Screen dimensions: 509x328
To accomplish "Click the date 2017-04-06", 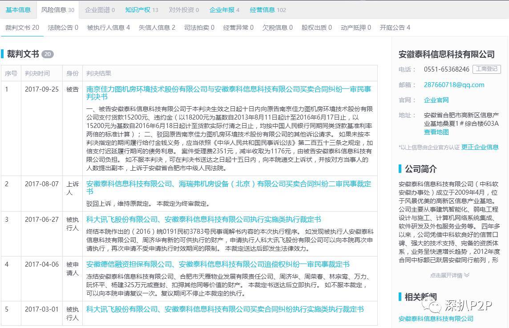I will pyautogui.click(x=41, y=264).
